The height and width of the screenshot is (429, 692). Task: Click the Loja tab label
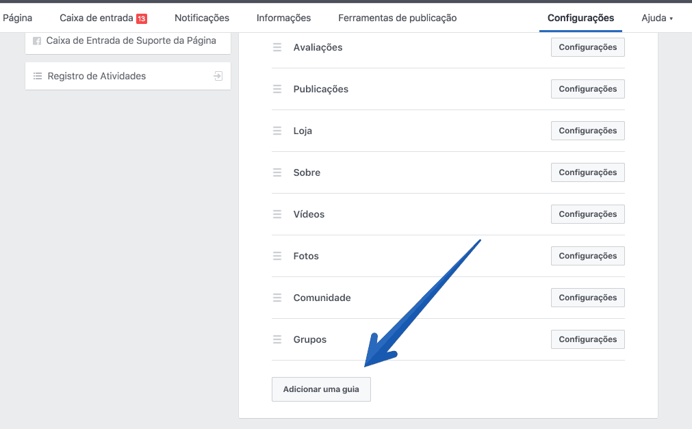pos(303,131)
